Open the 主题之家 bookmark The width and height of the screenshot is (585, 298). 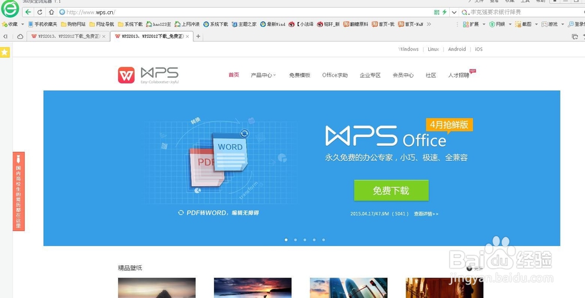point(245,24)
